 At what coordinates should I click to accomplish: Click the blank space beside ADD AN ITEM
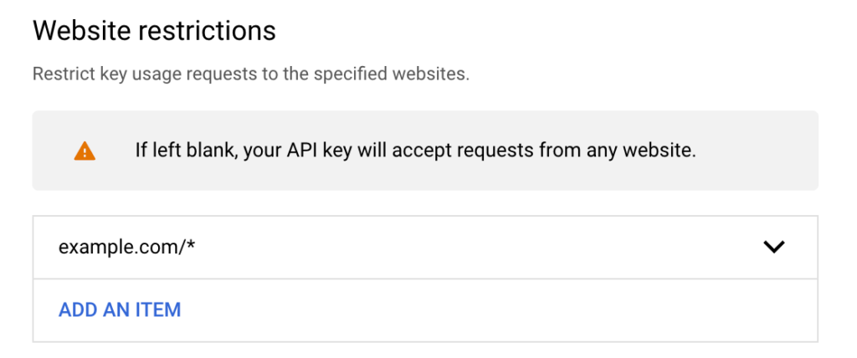(492, 309)
